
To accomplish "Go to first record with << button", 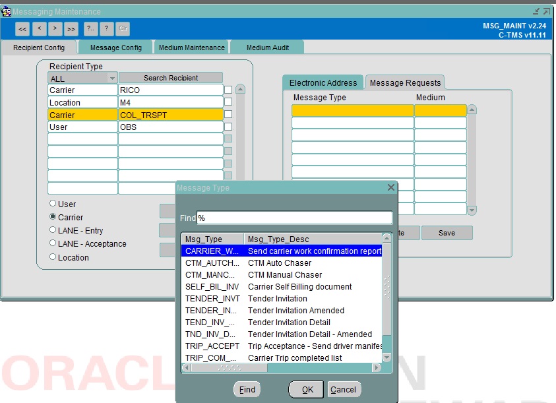I will click(22, 29).
